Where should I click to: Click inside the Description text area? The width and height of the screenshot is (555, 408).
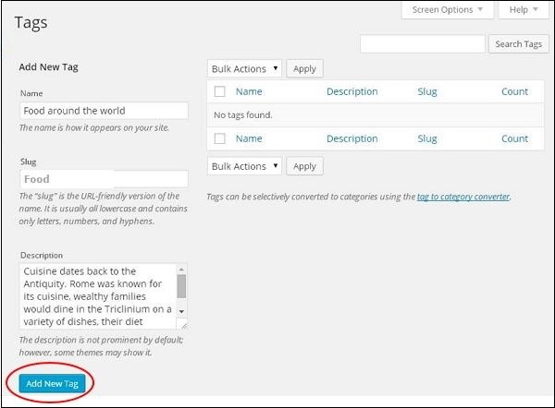pyautogui.click(x=96, y=297)
